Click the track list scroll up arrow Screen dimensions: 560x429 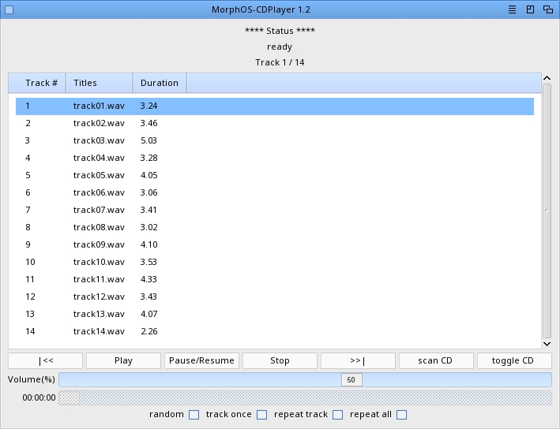[x=547, y=78]
